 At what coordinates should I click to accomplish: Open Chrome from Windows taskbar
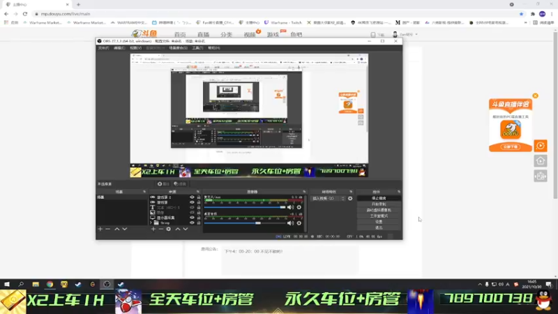pos(50,284)
